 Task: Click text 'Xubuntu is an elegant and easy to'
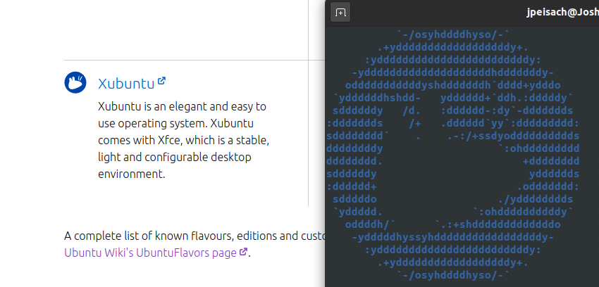click(183, 106)
